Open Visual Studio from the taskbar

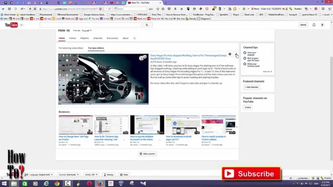tap(143, 184)
